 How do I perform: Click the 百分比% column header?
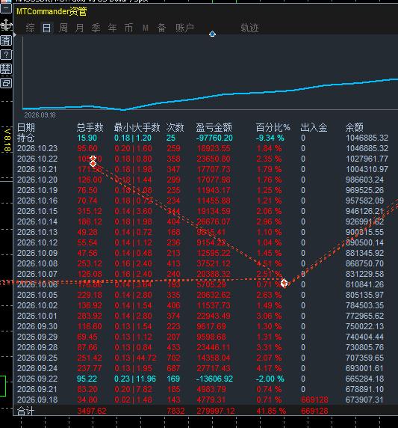click(x=273, y=127)
